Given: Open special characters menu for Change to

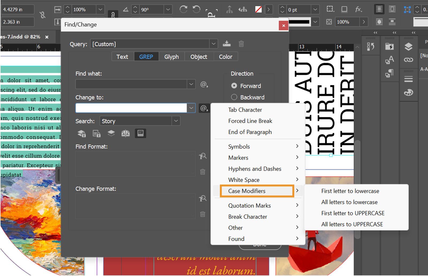Looking at the screenshot, I should click(204, 108).
